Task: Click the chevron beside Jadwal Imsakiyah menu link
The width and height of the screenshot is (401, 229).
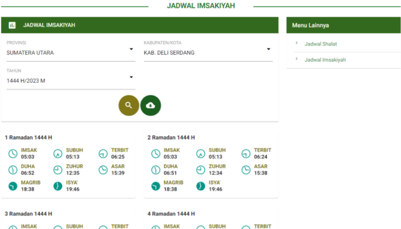Action: point(297,59)
